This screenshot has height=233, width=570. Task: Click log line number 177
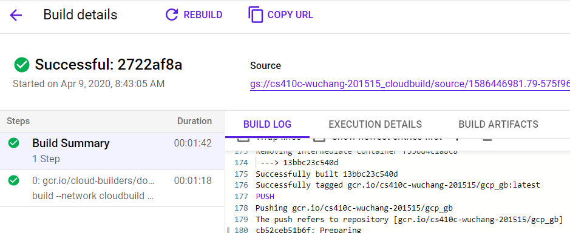coord(241,197)
